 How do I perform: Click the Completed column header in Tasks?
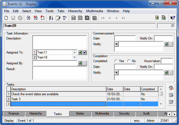[x=149, y=89]
